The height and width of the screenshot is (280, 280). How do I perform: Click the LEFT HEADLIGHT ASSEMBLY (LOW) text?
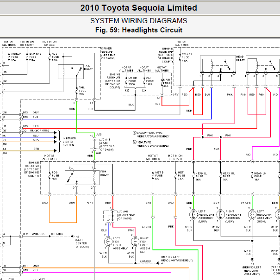[205, 217]
